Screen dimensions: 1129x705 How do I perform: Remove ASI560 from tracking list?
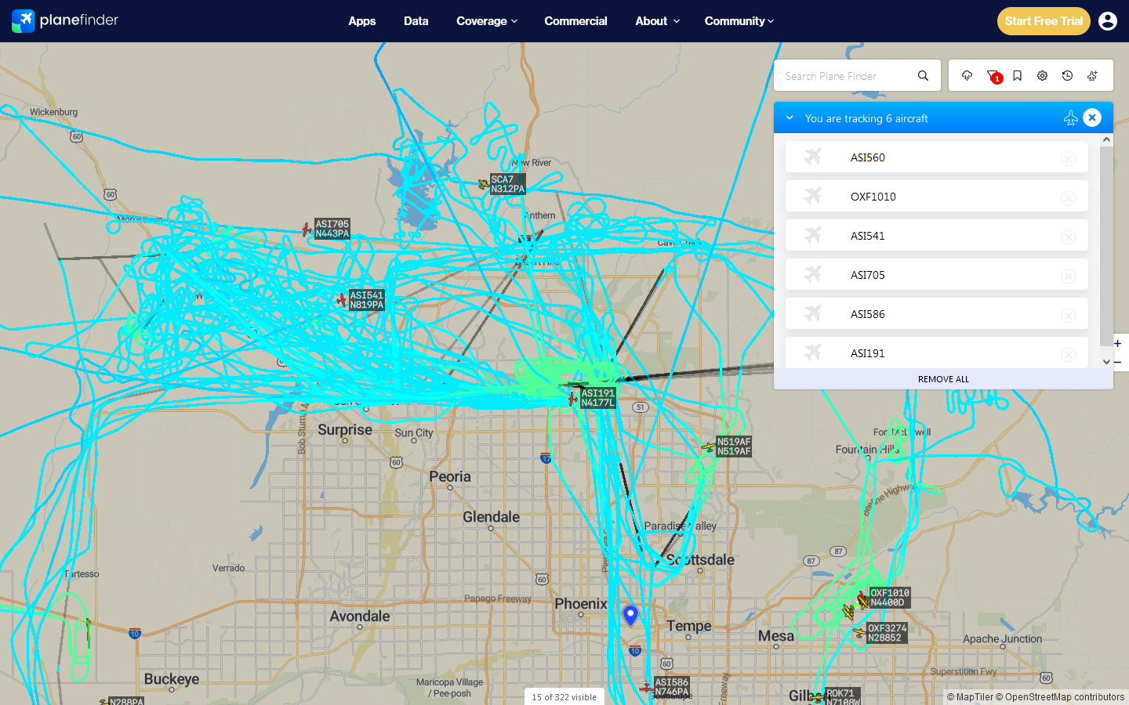(x=1069, y=158)
